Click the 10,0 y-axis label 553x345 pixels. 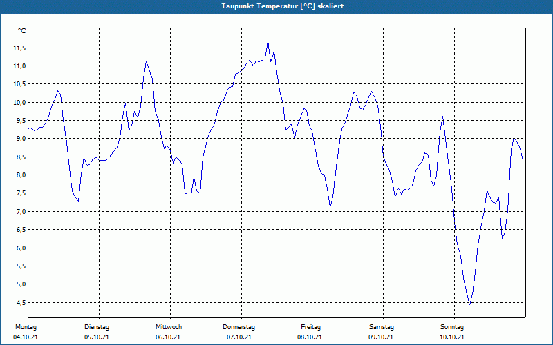point(19,102)
